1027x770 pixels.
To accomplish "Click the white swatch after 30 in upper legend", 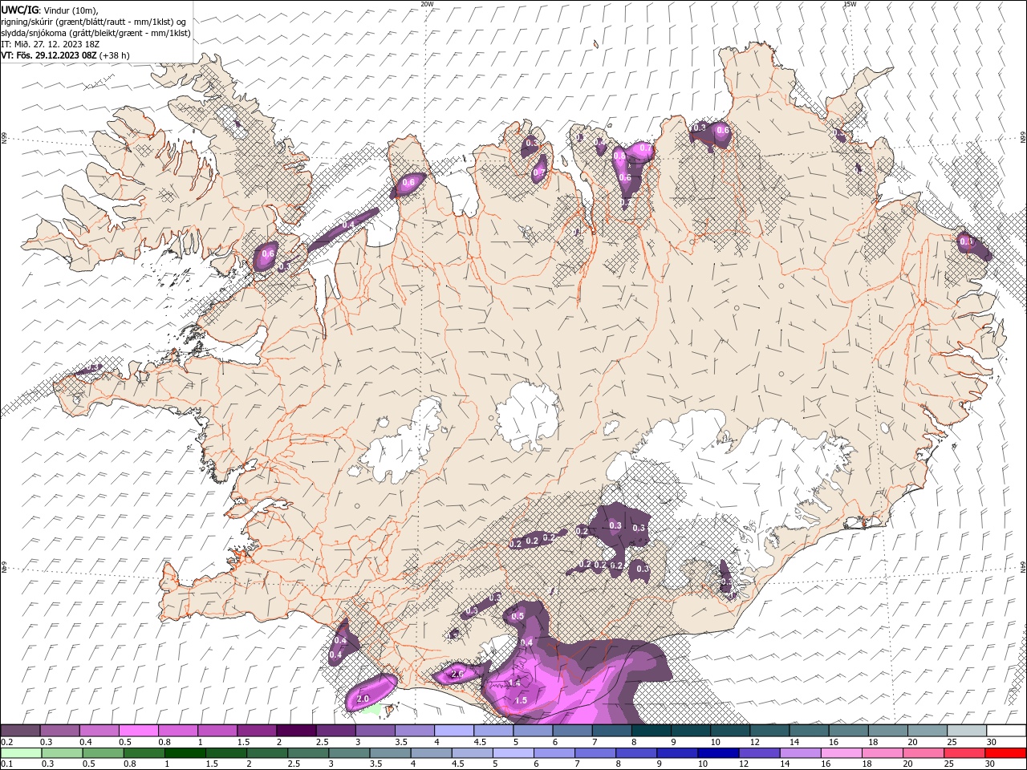I will (x=1006, y=730).
